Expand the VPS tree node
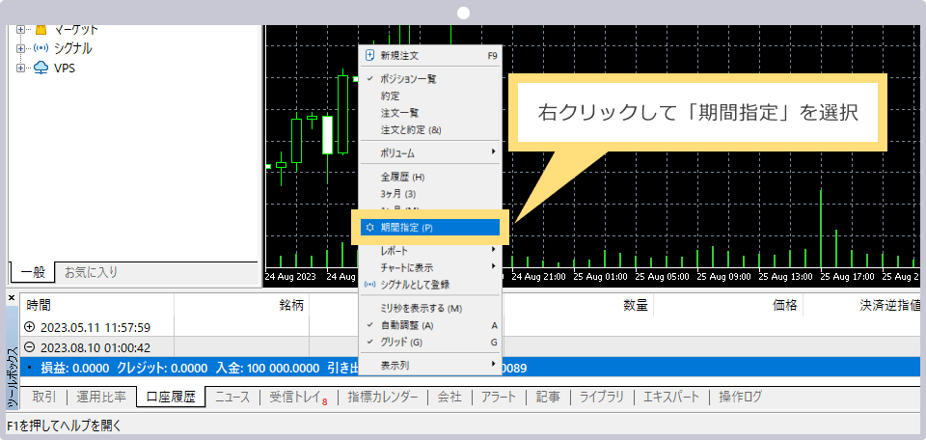The image size is (926, 440). (21, 68)
